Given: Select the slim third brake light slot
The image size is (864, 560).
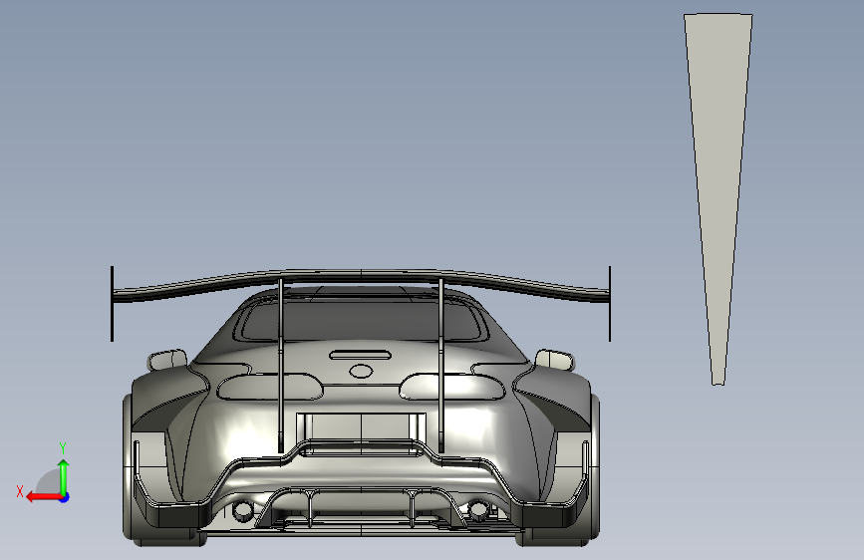Looking at the screenshot, I should coord(361,355).
